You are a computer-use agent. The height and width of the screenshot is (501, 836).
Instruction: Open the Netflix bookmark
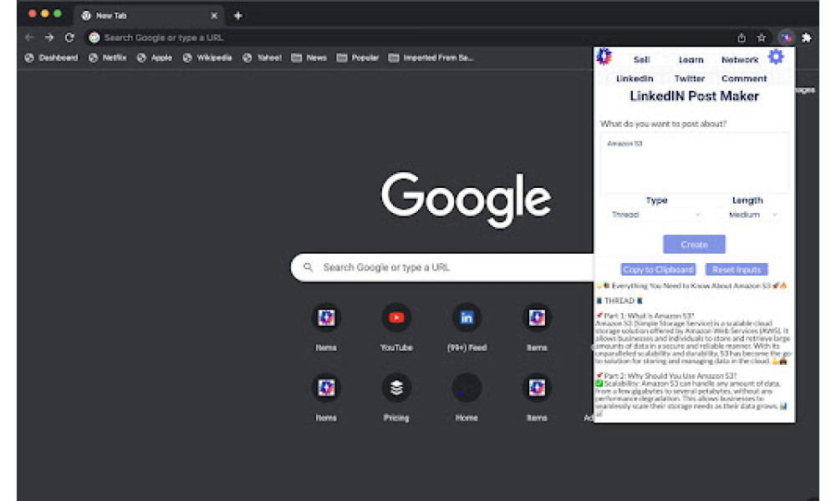tap(108, 58)
